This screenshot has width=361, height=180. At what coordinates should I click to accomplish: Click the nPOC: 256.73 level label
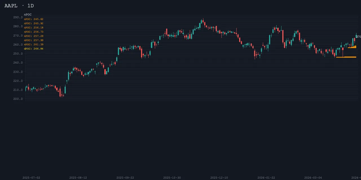(x=34, y=32)
